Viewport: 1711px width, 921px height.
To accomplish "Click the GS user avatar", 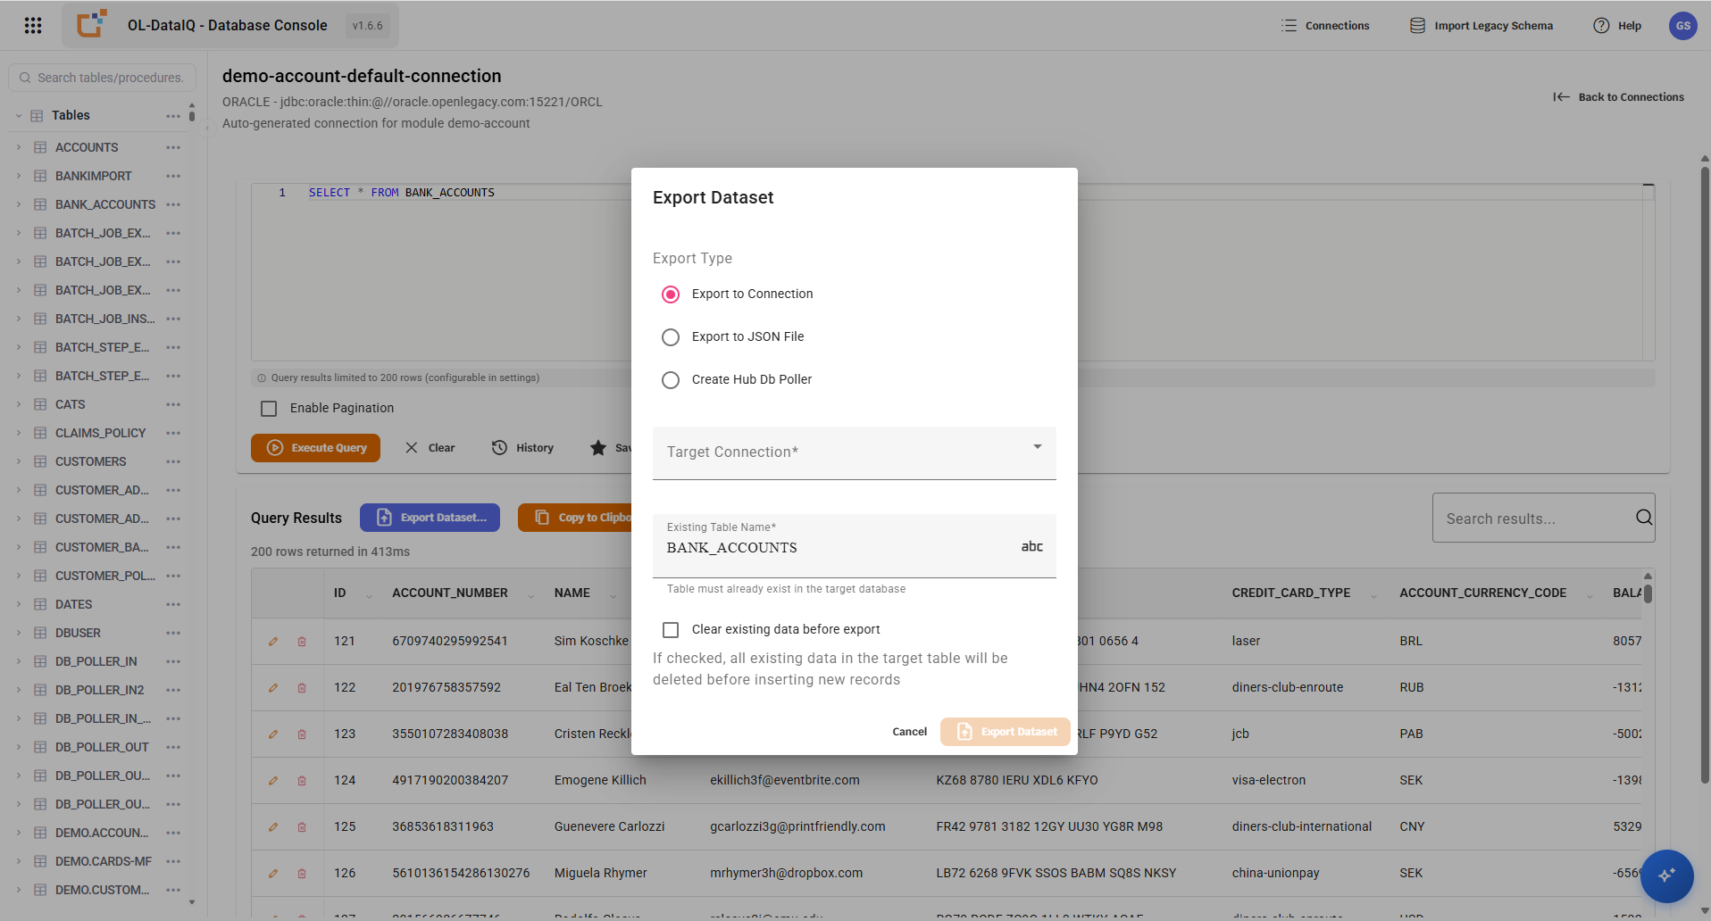I will [1682, 25].
